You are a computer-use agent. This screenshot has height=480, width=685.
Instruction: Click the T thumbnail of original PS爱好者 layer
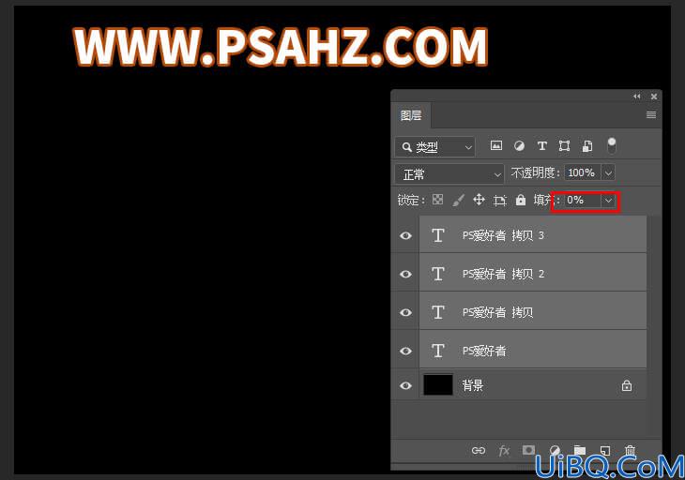click(438, 351)
